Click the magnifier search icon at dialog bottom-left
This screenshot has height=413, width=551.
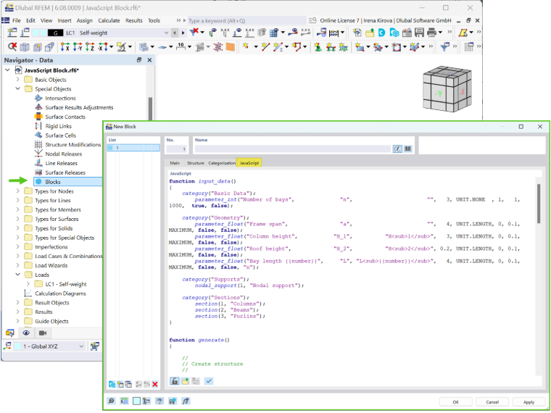coord(111,401)
